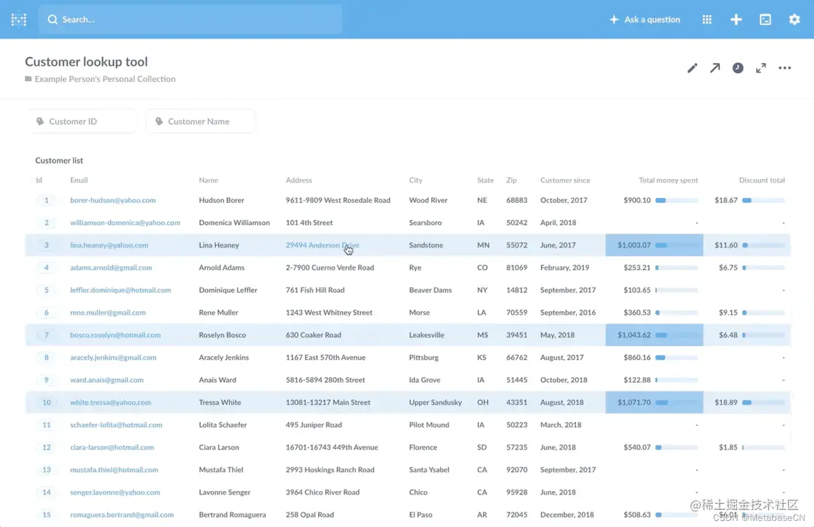Screen dimensions: 814x527
Task: Enter fullscreen with the expand arrows icon
Action: [x=761, y=68]
